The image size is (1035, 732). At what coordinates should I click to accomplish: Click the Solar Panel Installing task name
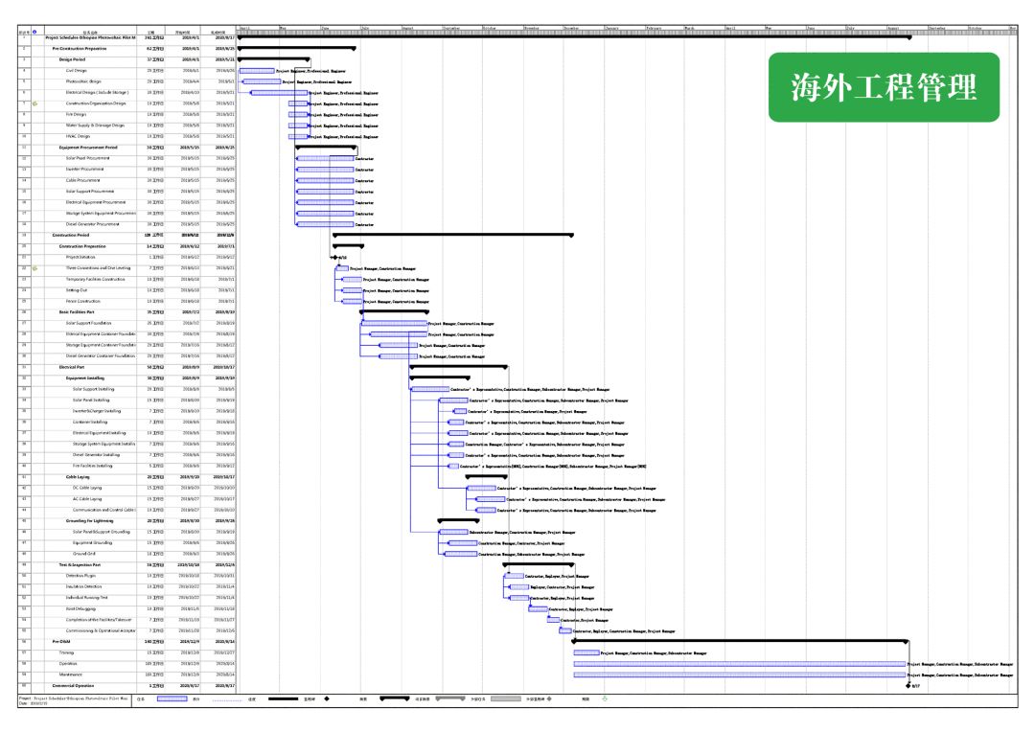[91, 400]
